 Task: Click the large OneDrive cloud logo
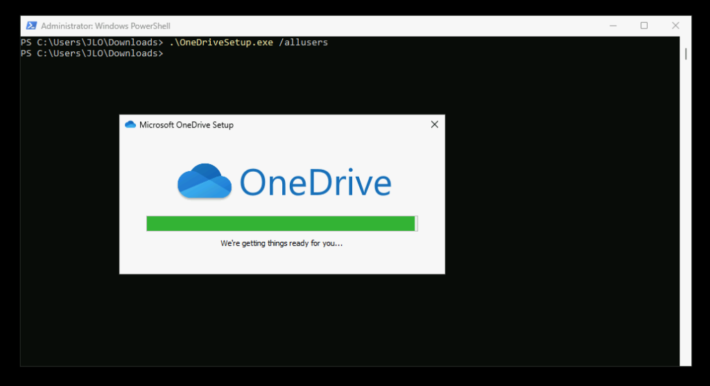tap(205, 181)
